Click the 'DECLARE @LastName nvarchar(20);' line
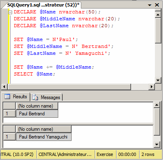163x160 pixels. [64, 26]
